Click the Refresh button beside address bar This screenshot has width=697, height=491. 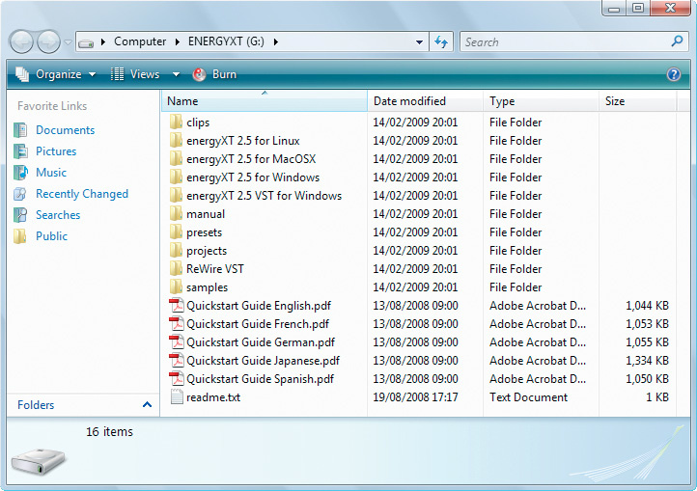tap(442, 41)
